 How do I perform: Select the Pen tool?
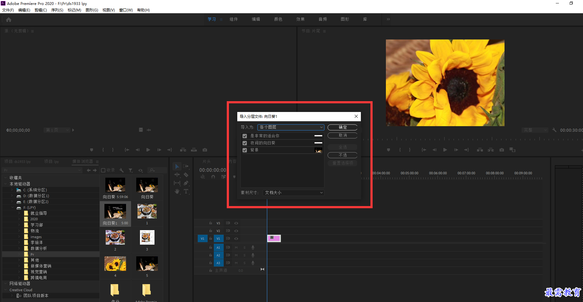coord(186,183)
